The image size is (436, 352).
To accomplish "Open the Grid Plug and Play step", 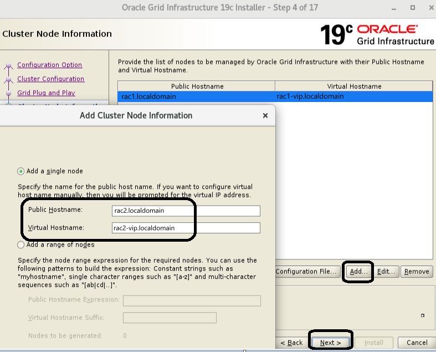I will 46,93.
